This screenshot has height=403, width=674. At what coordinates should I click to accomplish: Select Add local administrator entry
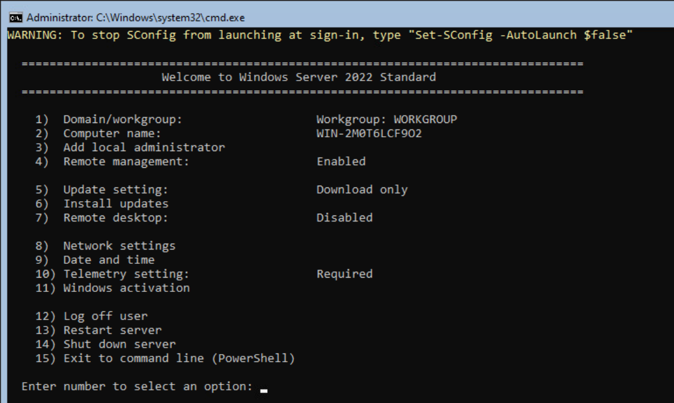click(143, 147)
